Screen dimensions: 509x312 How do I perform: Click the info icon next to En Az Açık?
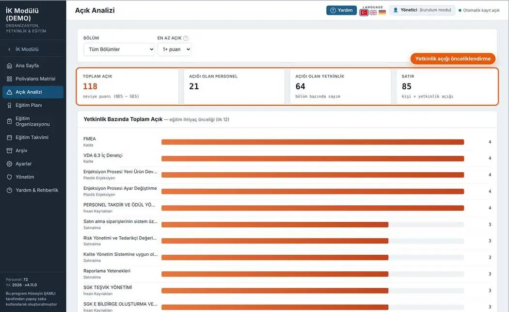[x=186, y=38]
